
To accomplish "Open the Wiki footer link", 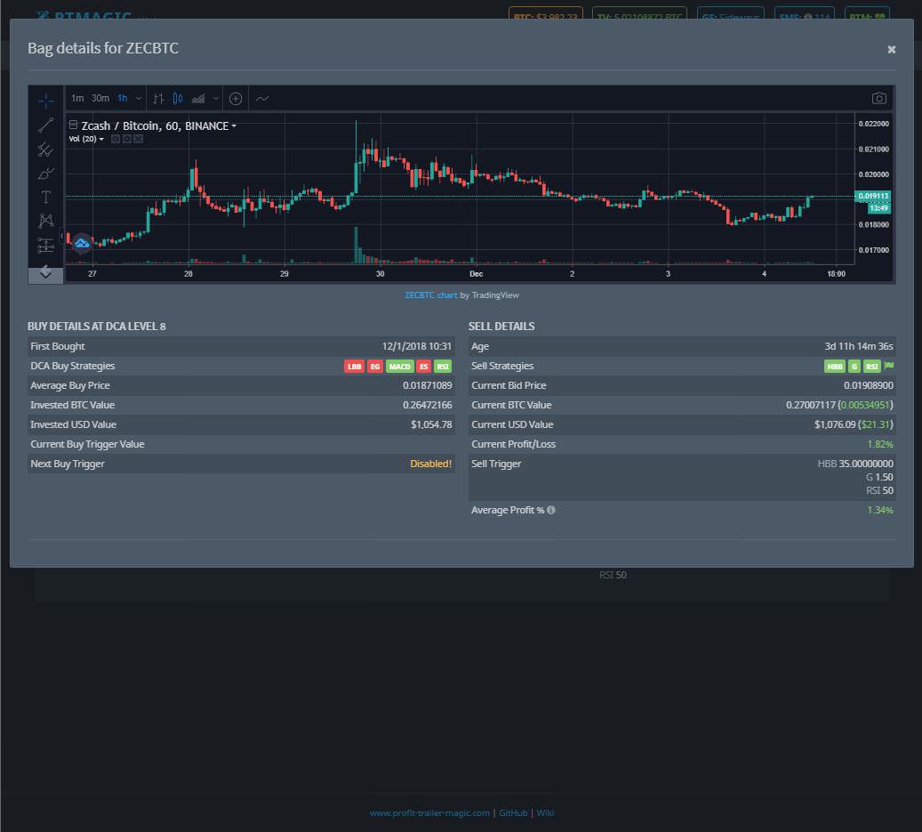I will (x=545, y=812).
